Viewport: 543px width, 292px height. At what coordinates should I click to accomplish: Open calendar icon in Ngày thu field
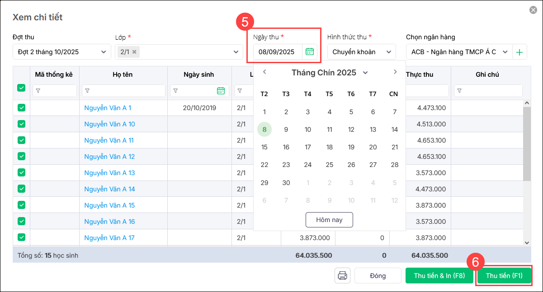309,51
